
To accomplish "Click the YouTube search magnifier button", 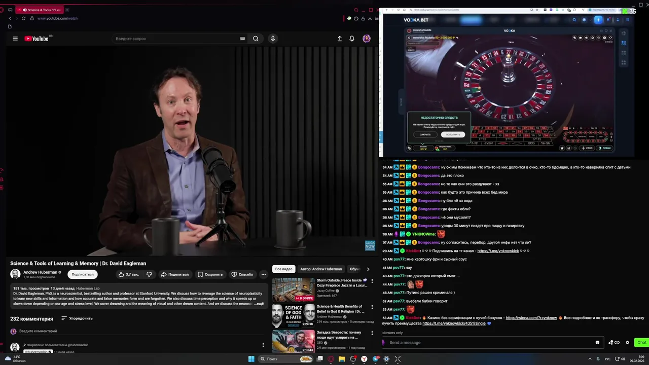I will pos(256,39).
